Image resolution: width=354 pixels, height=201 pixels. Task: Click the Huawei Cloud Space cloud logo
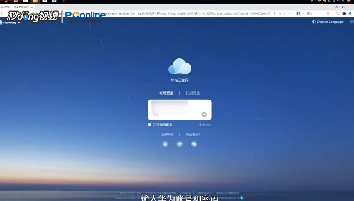180,66
